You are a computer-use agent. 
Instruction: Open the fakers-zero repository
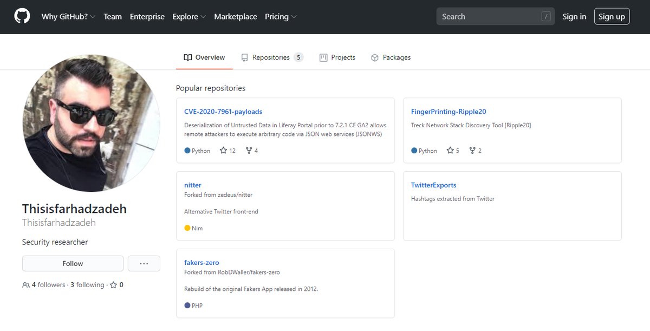coord(201,262)
